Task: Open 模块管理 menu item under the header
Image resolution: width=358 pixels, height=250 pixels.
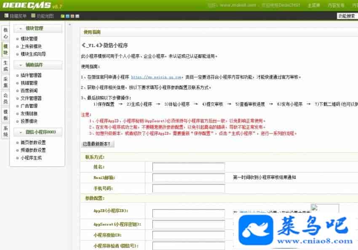Action: point(29,39)
